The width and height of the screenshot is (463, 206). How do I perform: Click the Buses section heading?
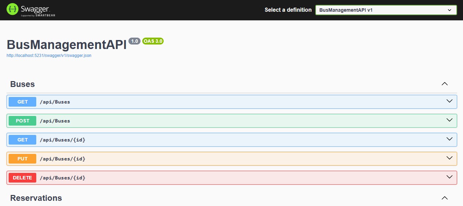tap(22, 84)
